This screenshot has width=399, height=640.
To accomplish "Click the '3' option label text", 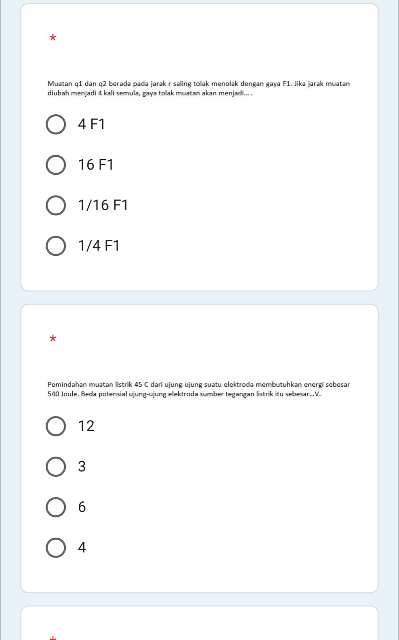I will pos(82,467).
